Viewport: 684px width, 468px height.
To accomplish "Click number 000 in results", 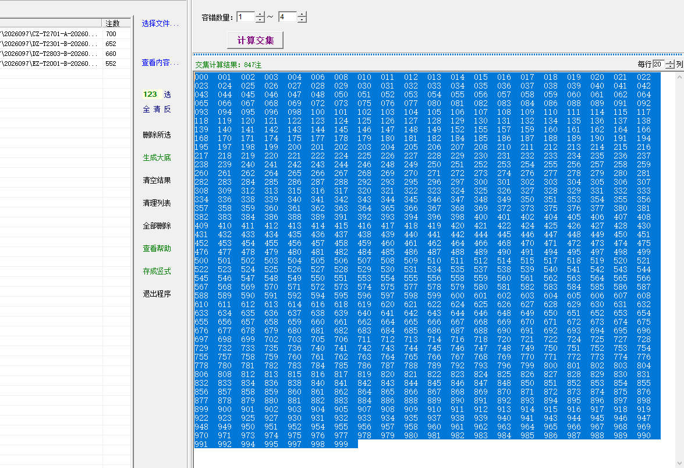I will tap(201, 77).
